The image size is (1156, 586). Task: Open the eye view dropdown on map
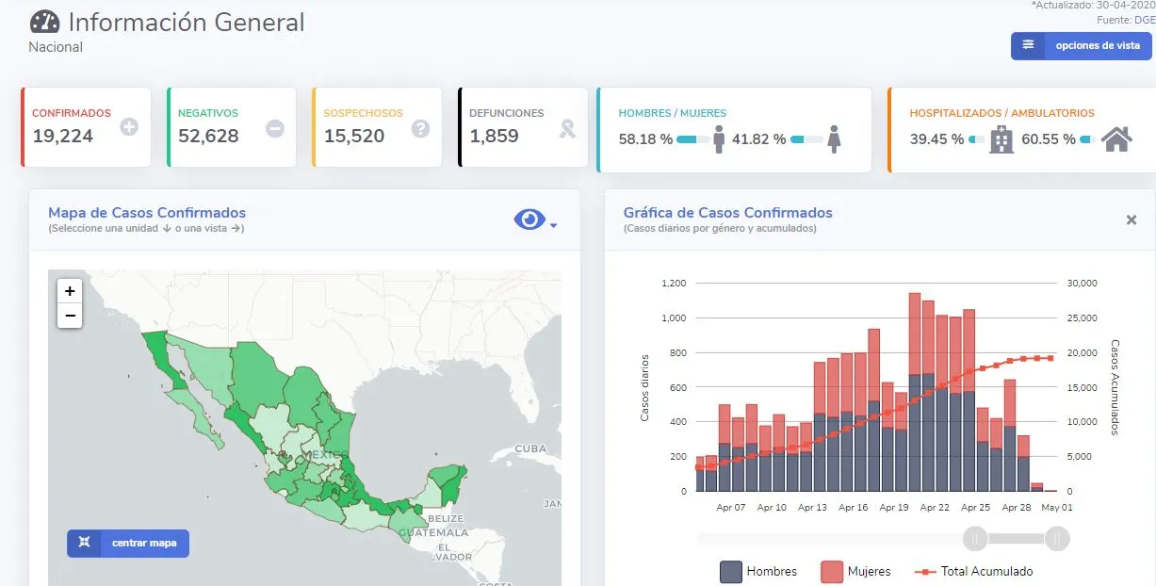coord(534,220)
